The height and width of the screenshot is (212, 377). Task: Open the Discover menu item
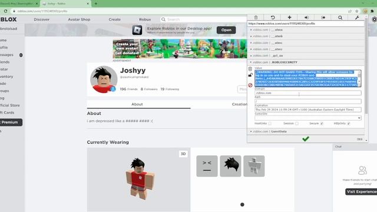(42, 19)
